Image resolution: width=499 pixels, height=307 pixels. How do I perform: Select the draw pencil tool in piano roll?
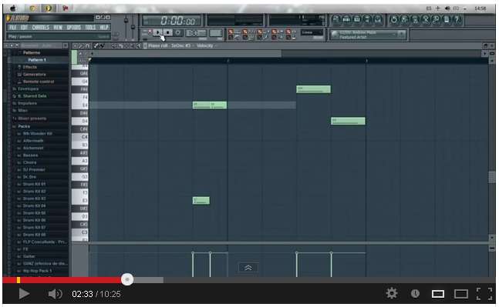(x=96, y=45)
